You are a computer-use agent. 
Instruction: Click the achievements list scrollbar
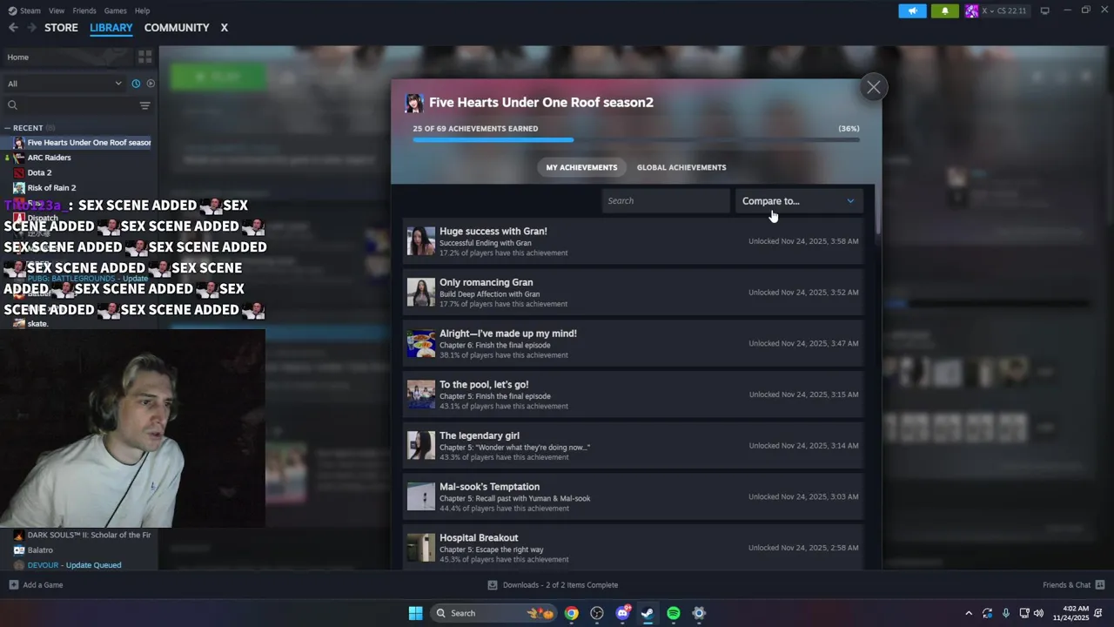[x=878, y=210]
